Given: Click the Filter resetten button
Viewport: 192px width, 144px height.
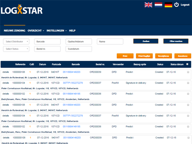Looking at the screenshot, I should point(176,41).
